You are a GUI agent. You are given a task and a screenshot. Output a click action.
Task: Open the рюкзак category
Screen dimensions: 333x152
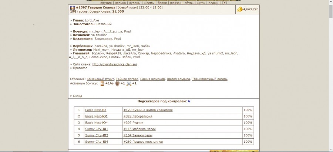pos(176,3)
